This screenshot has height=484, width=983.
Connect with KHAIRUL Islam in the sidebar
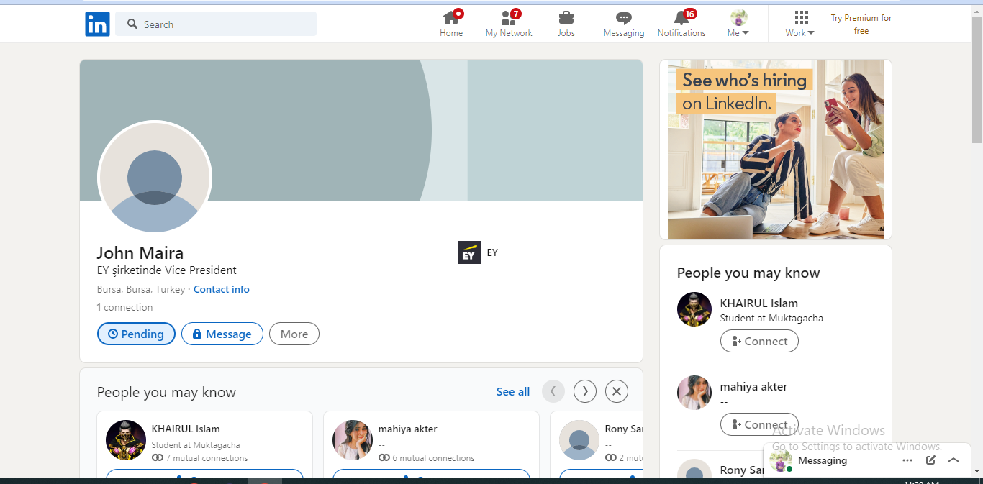759,341
